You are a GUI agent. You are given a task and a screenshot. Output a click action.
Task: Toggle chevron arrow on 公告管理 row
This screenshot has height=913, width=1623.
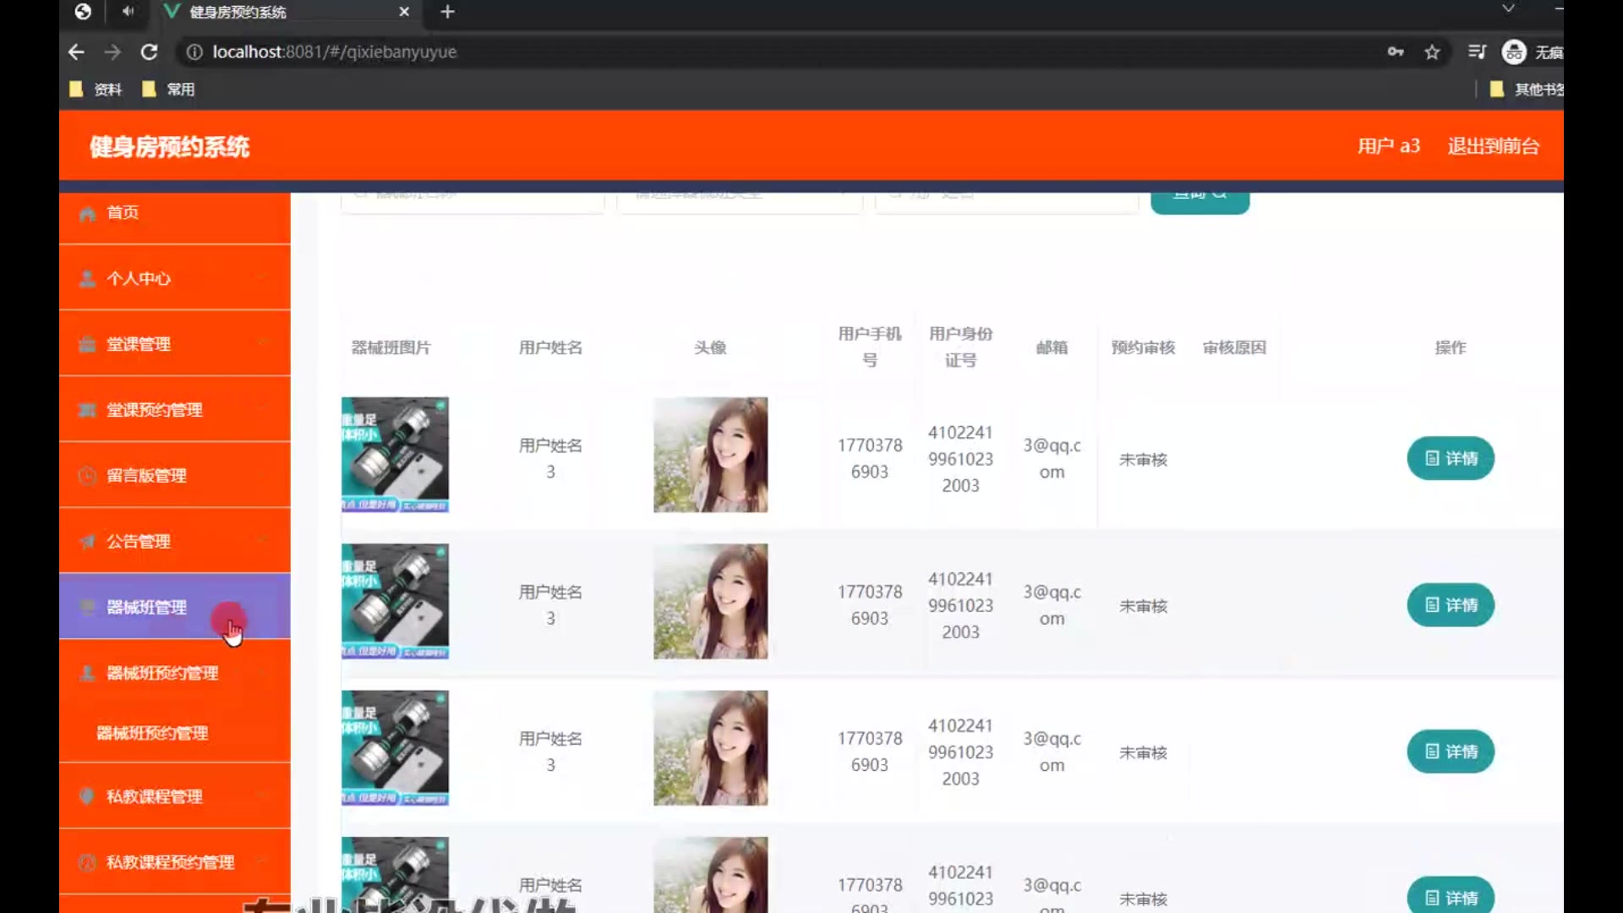coord(262,541)
